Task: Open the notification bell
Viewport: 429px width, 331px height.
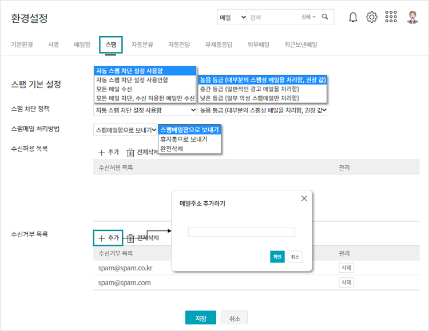Action: (x=353, y=17)
